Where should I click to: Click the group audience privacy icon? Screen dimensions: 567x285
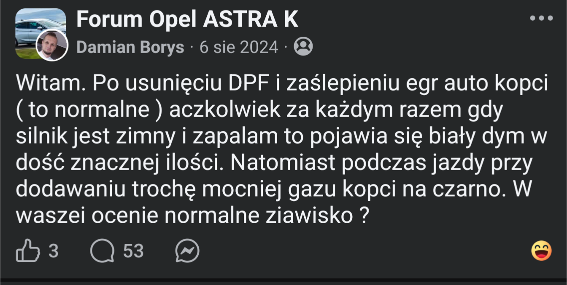303,47
